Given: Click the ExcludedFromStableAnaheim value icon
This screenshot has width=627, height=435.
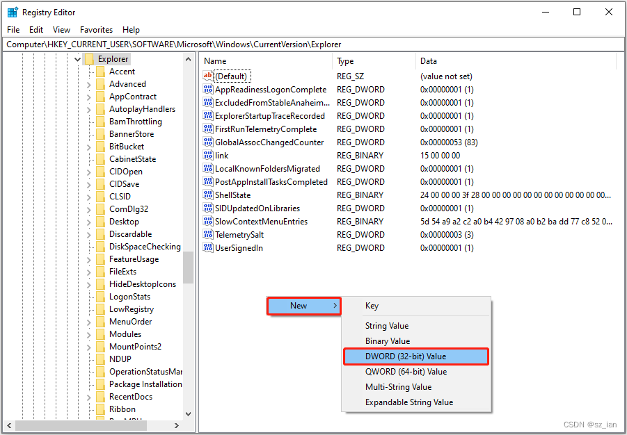Looking at the screenshot, I should pyautogui.click(x=208, y=102).
